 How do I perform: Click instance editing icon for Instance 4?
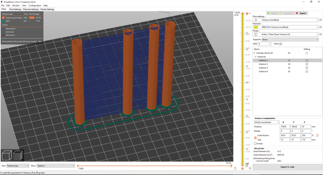307,72
